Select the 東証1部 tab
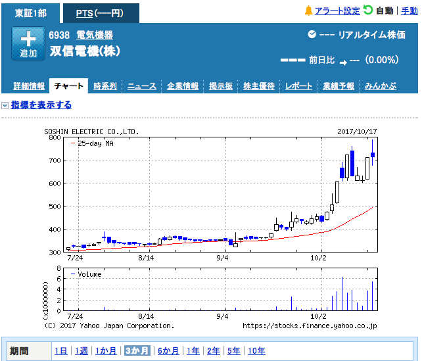Image resolution: width=422 pixels, height=361 pixels. click(x=31, y=13)
